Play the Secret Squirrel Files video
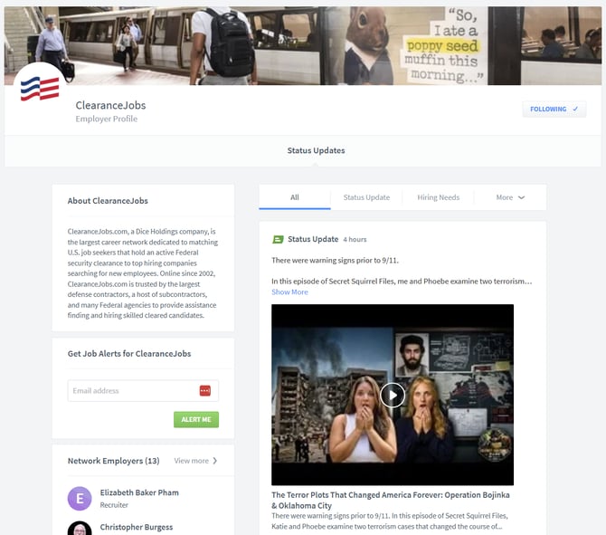Image resolution: width=606 pixels, height=535 pixels. (393, 395)
